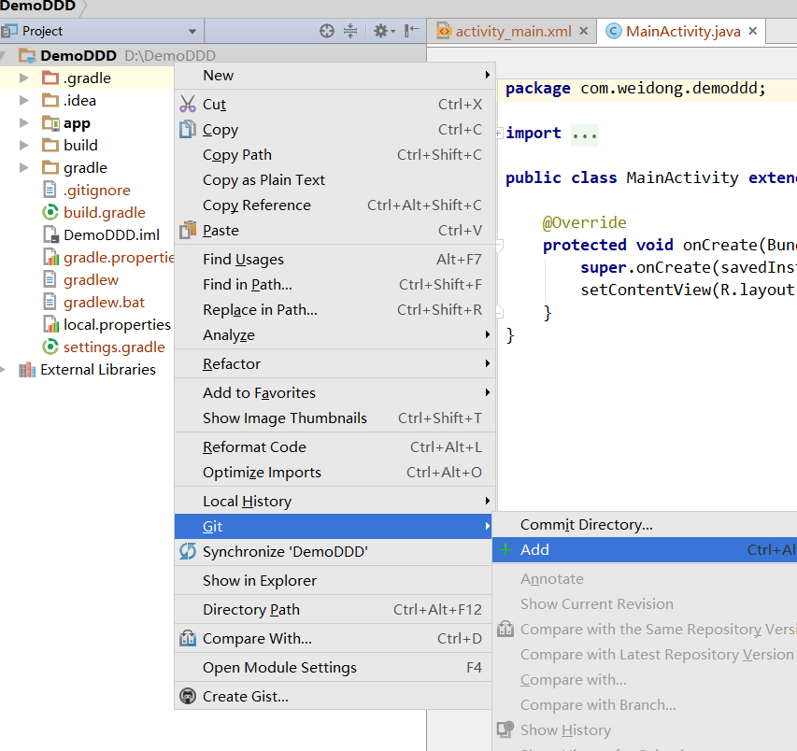The height and width of the screenshot is (751, 797).
Task: Click the Compare With diff icon
Action: 188,638
